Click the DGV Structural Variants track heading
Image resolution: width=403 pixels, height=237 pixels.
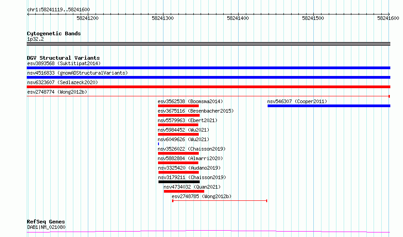63,58
